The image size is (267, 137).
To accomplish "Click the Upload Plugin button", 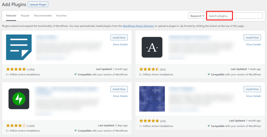I will [38, 4].
